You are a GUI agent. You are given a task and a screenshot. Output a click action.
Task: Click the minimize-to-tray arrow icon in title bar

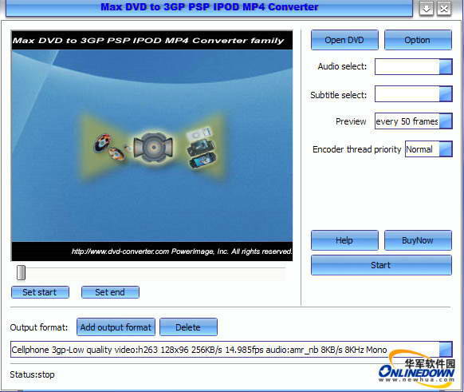[427, 9]
